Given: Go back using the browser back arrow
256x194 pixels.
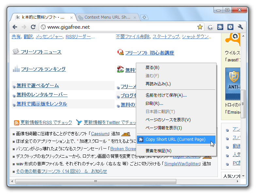Looking at the screenshot, I should [15, 27].
